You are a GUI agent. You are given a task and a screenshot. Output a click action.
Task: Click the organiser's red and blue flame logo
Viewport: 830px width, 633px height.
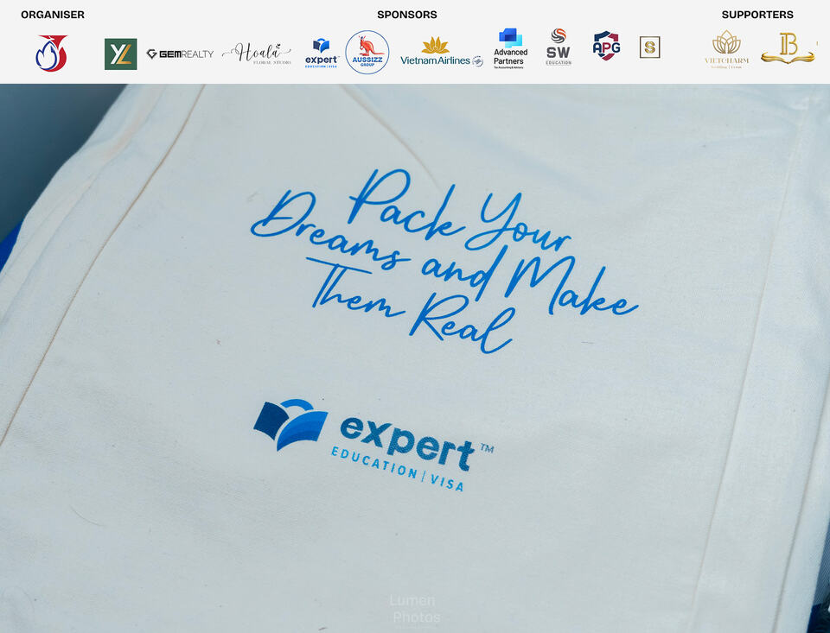[x=51, y=53]
